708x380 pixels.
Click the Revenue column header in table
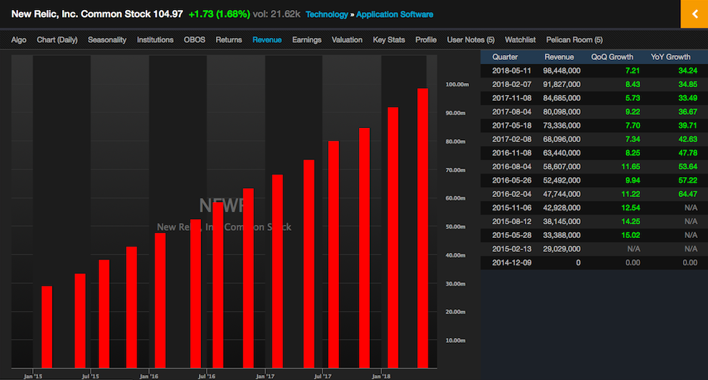pos(559,57)
